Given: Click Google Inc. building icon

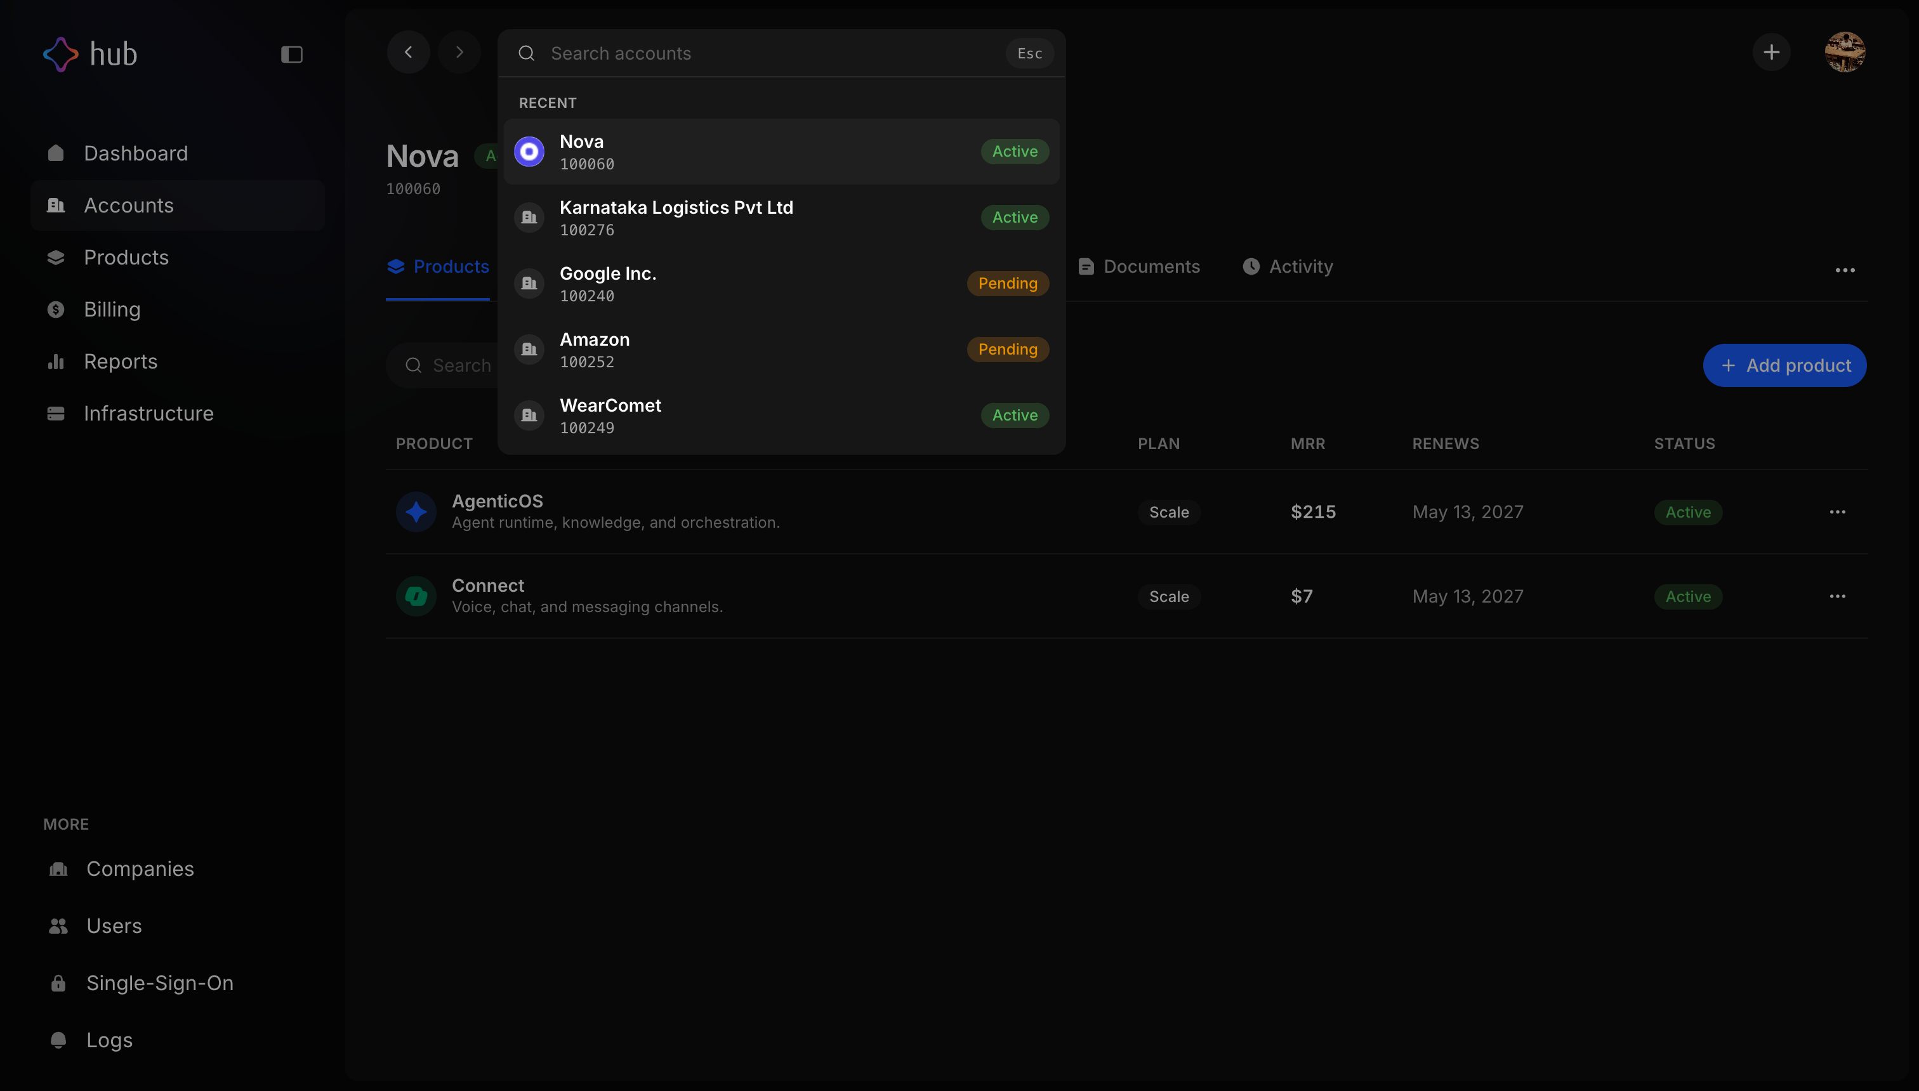Looking at the screenshot, I should coord(529,284).
